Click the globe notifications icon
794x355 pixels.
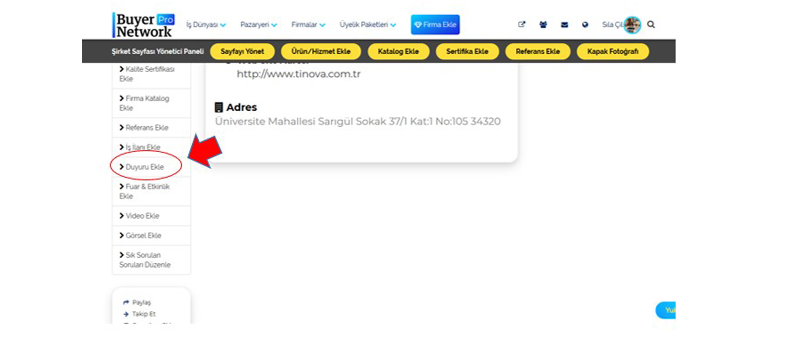click(585, 25)
